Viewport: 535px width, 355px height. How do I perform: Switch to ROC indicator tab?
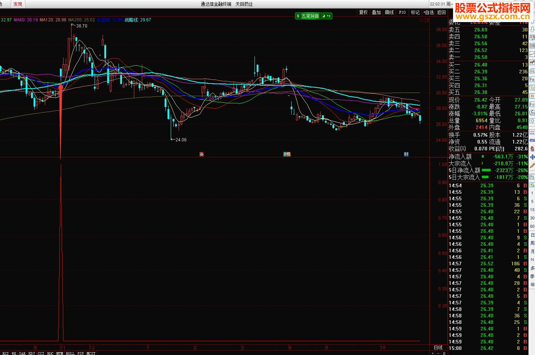(x=50, y=353)
